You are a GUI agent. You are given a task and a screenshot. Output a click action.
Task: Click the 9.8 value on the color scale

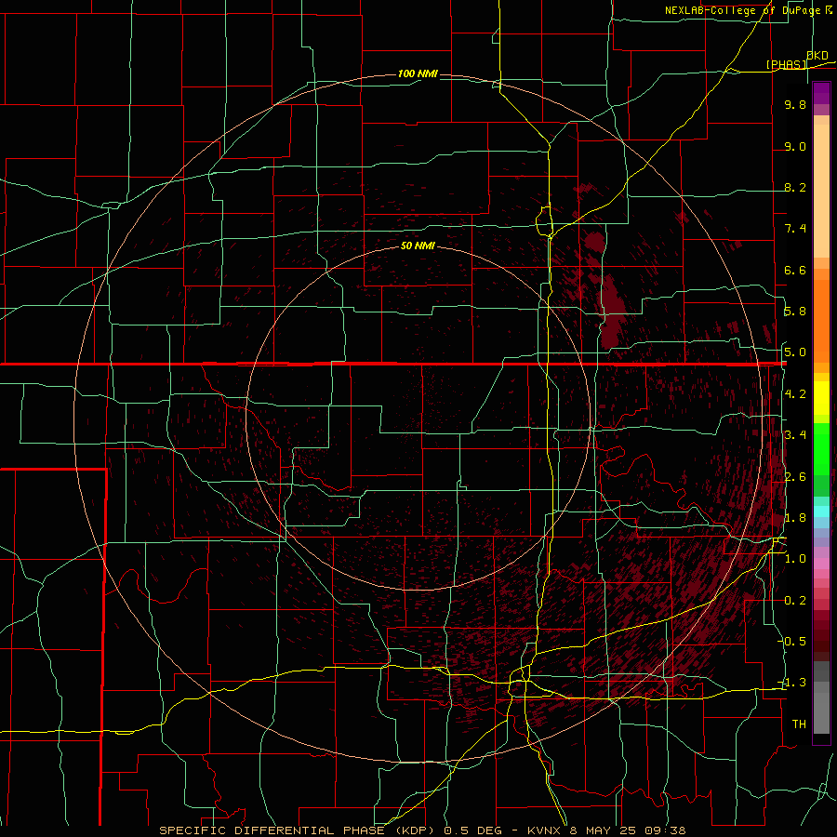(795, 104)
